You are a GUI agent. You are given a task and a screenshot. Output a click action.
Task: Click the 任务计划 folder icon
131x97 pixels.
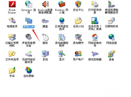(78, 21)
